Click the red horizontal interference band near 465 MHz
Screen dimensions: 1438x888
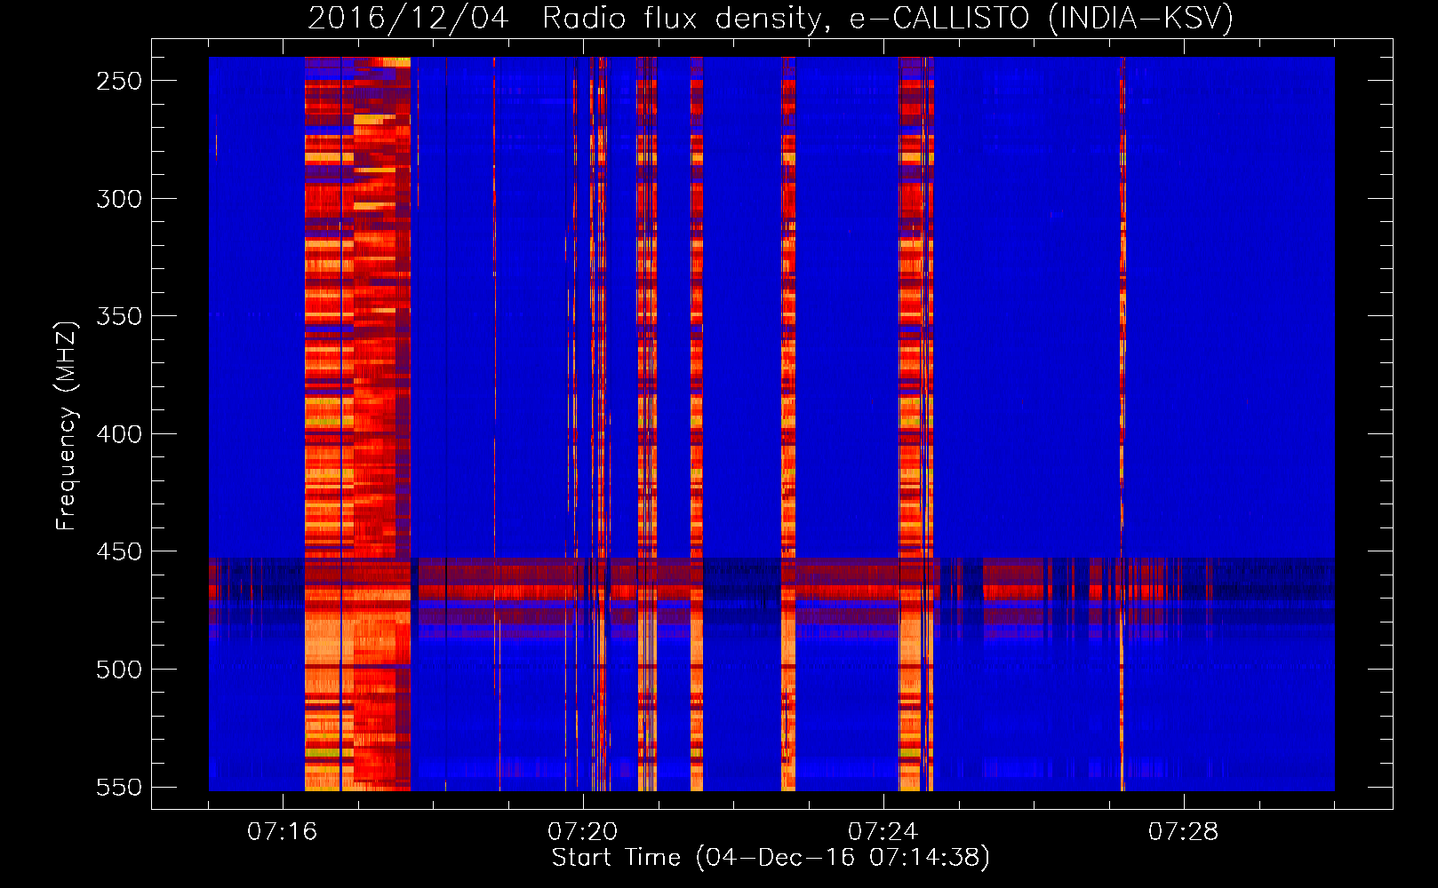click(x=771, y=591)
